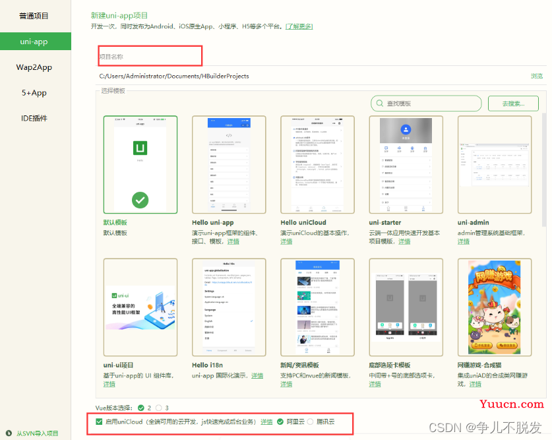Viewport: 552px width, 440px height.
Task: Open 详情 link for 网赚游戏-合成猫
Action: [x=475, y=384]
